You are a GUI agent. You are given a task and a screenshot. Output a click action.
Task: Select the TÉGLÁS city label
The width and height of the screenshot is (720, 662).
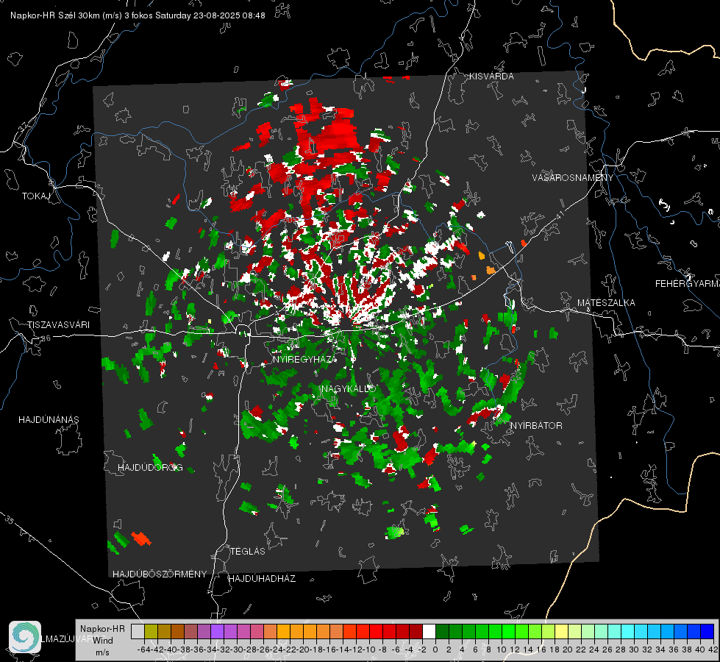coord(248,551)
